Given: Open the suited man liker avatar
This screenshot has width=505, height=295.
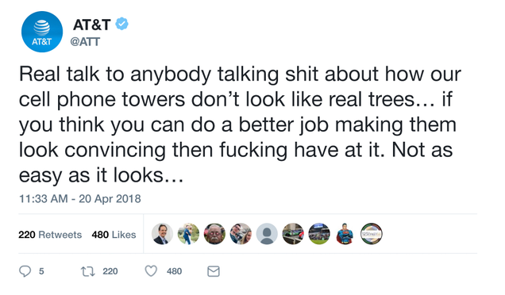Looking at the screenshot, I should click(x=162, y=234).
